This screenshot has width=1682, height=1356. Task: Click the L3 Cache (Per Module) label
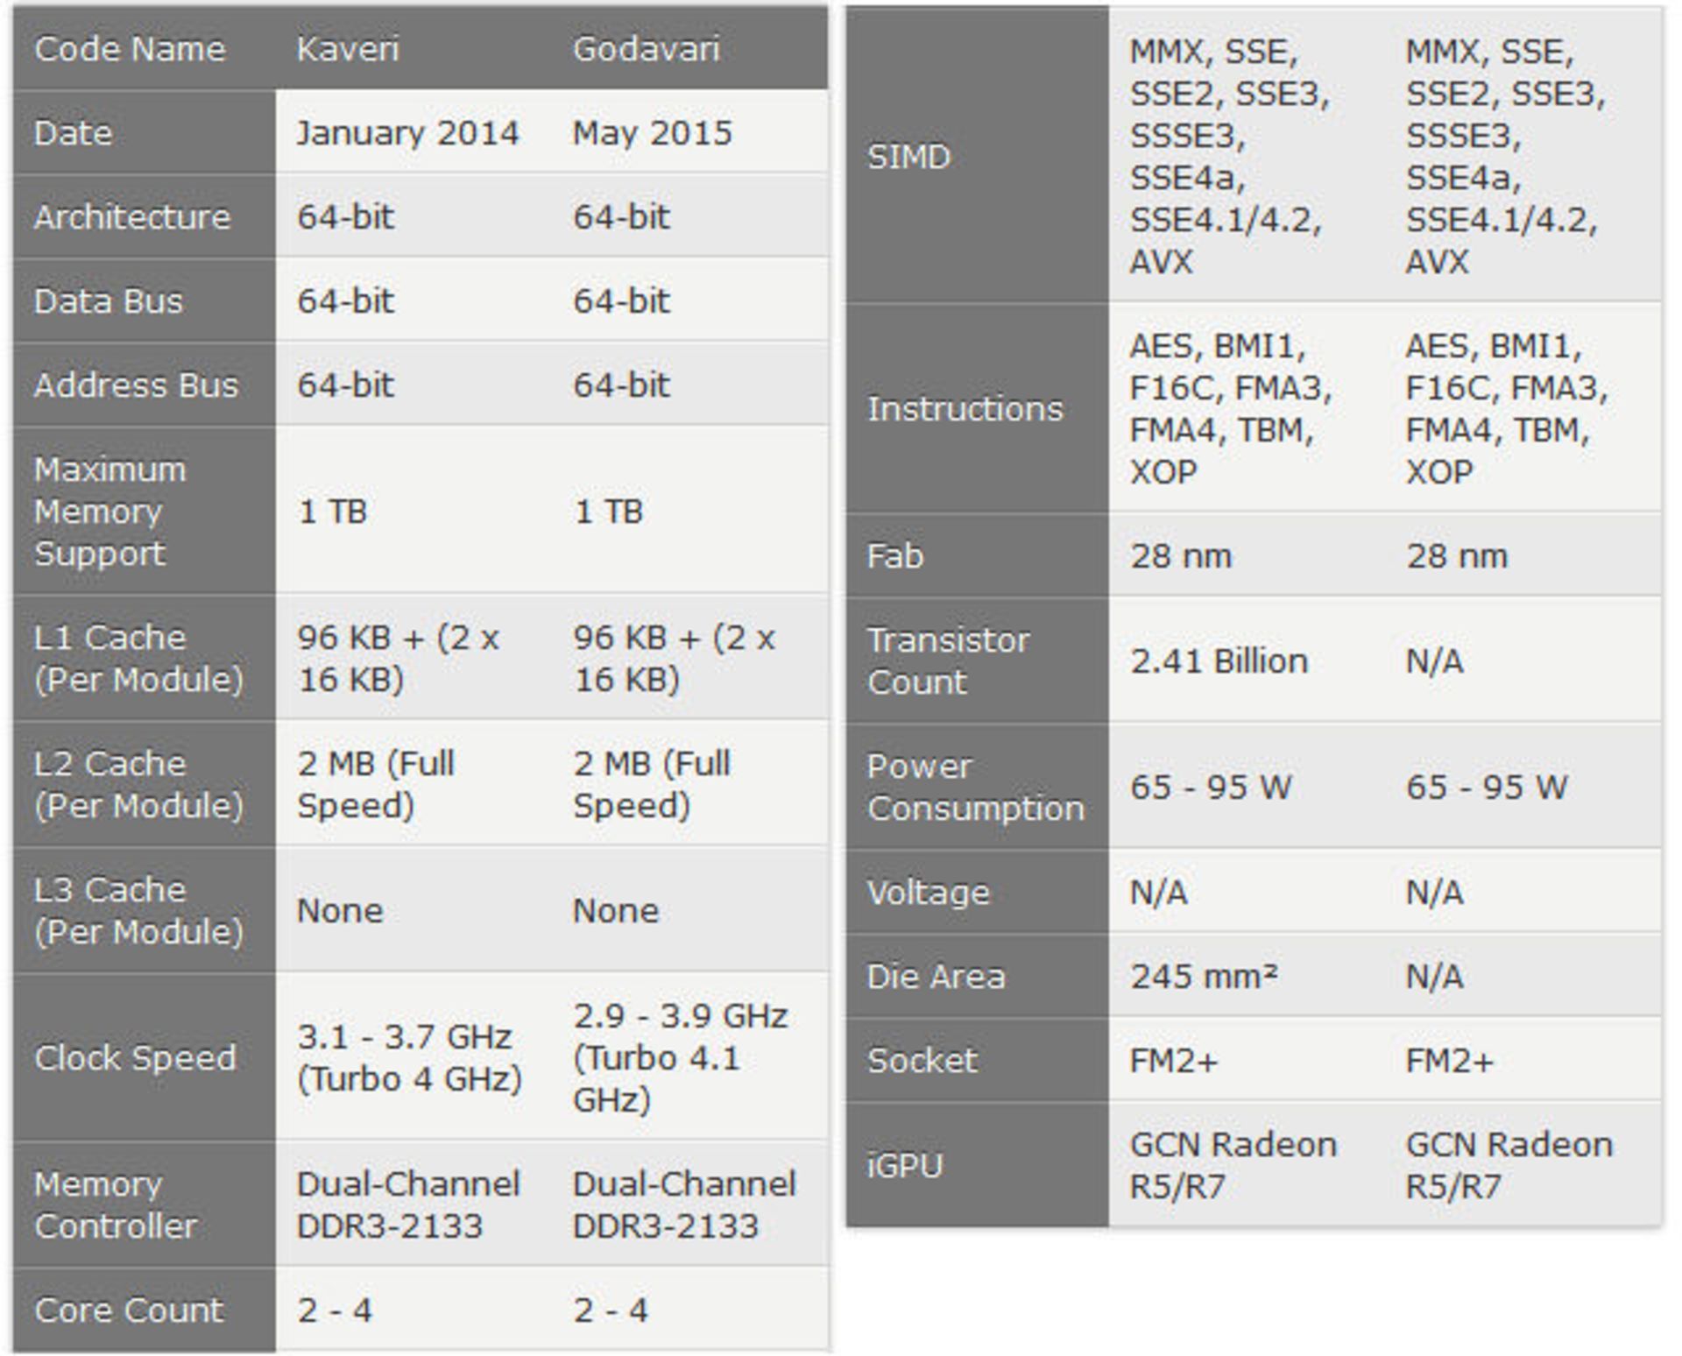point(145,910)
